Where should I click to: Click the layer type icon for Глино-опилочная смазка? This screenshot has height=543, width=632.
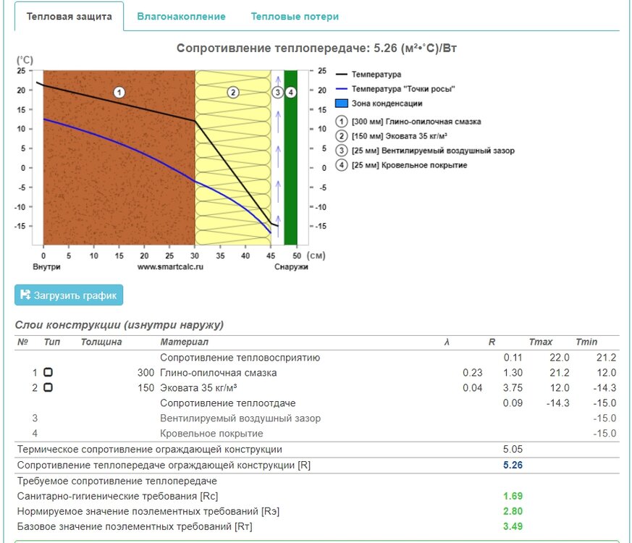(49, 372)
